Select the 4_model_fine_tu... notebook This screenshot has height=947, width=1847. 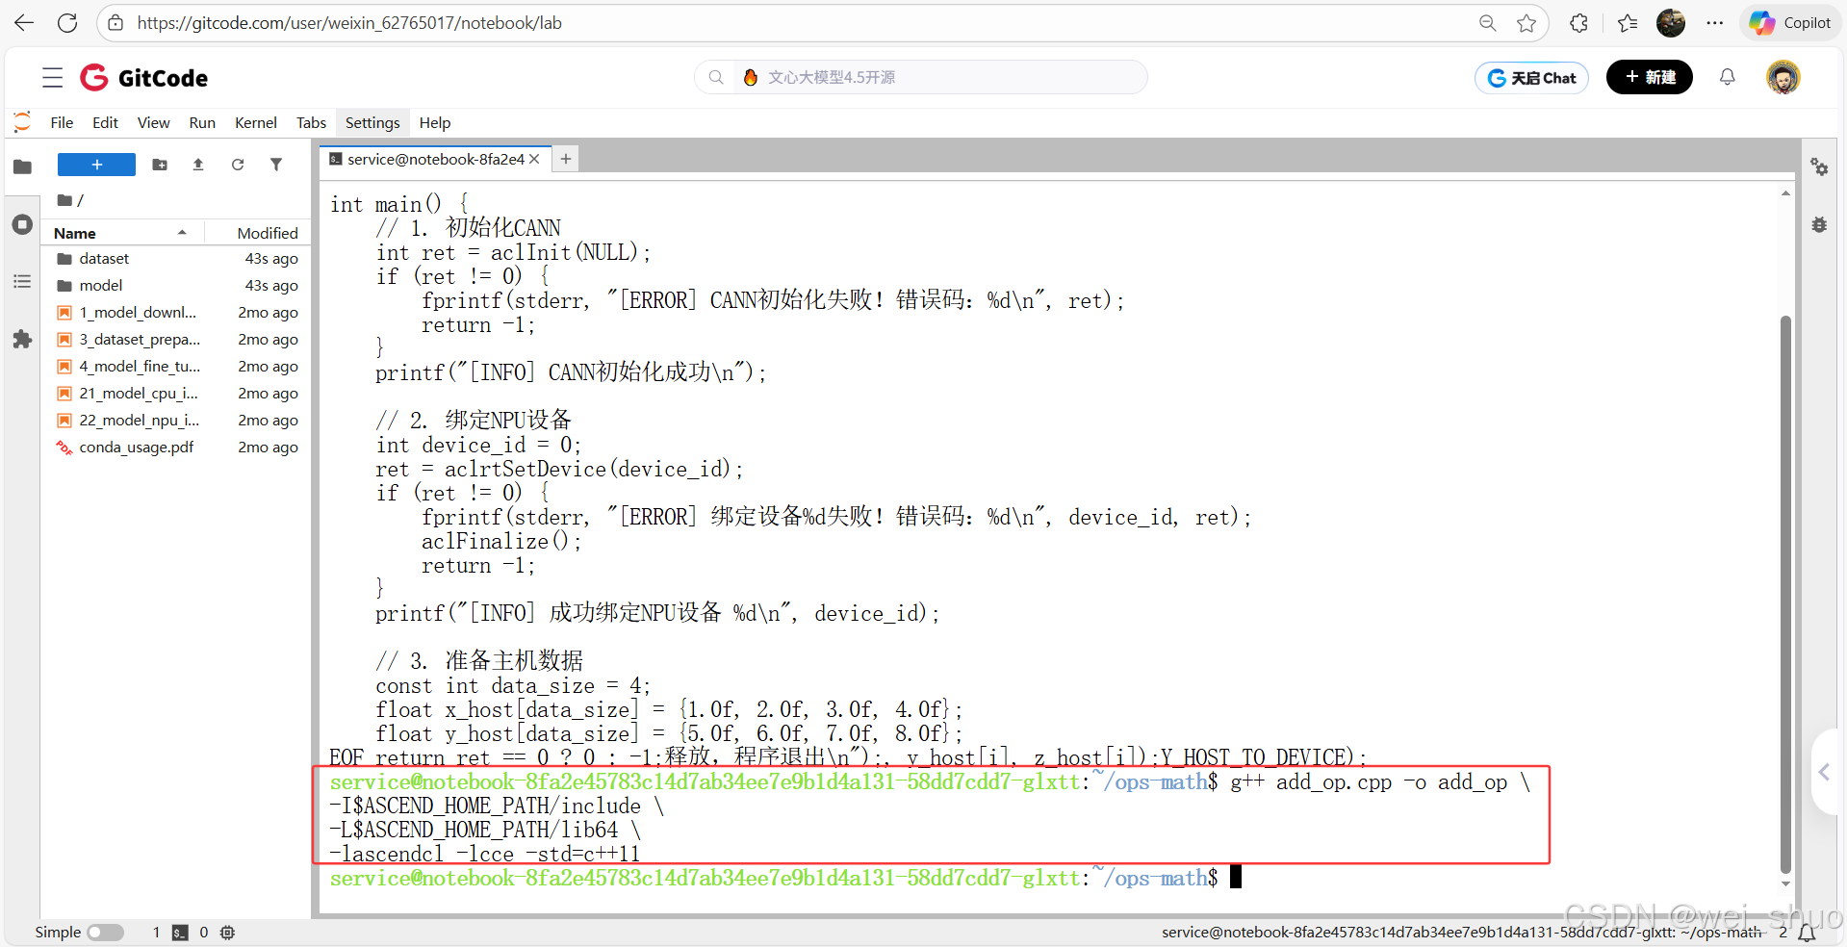click(176, 366)
